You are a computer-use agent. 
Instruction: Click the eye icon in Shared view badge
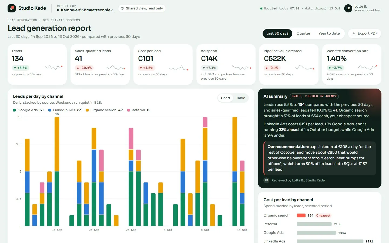coord(122,8)
